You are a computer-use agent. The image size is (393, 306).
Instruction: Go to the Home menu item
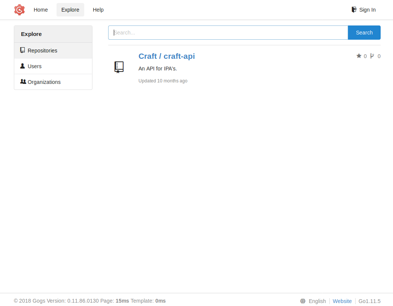[x=41, y=10]
